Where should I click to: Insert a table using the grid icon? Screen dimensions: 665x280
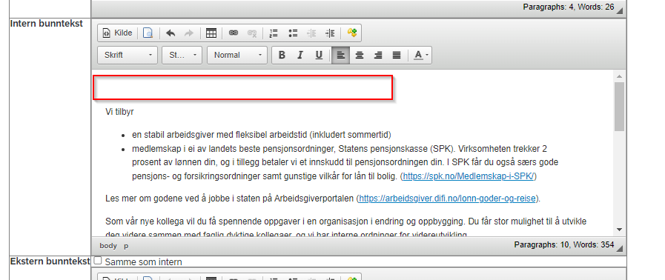click(211, 33)
